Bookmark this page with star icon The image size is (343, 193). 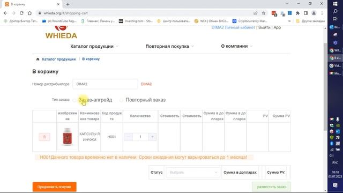[x=264, y=13]
